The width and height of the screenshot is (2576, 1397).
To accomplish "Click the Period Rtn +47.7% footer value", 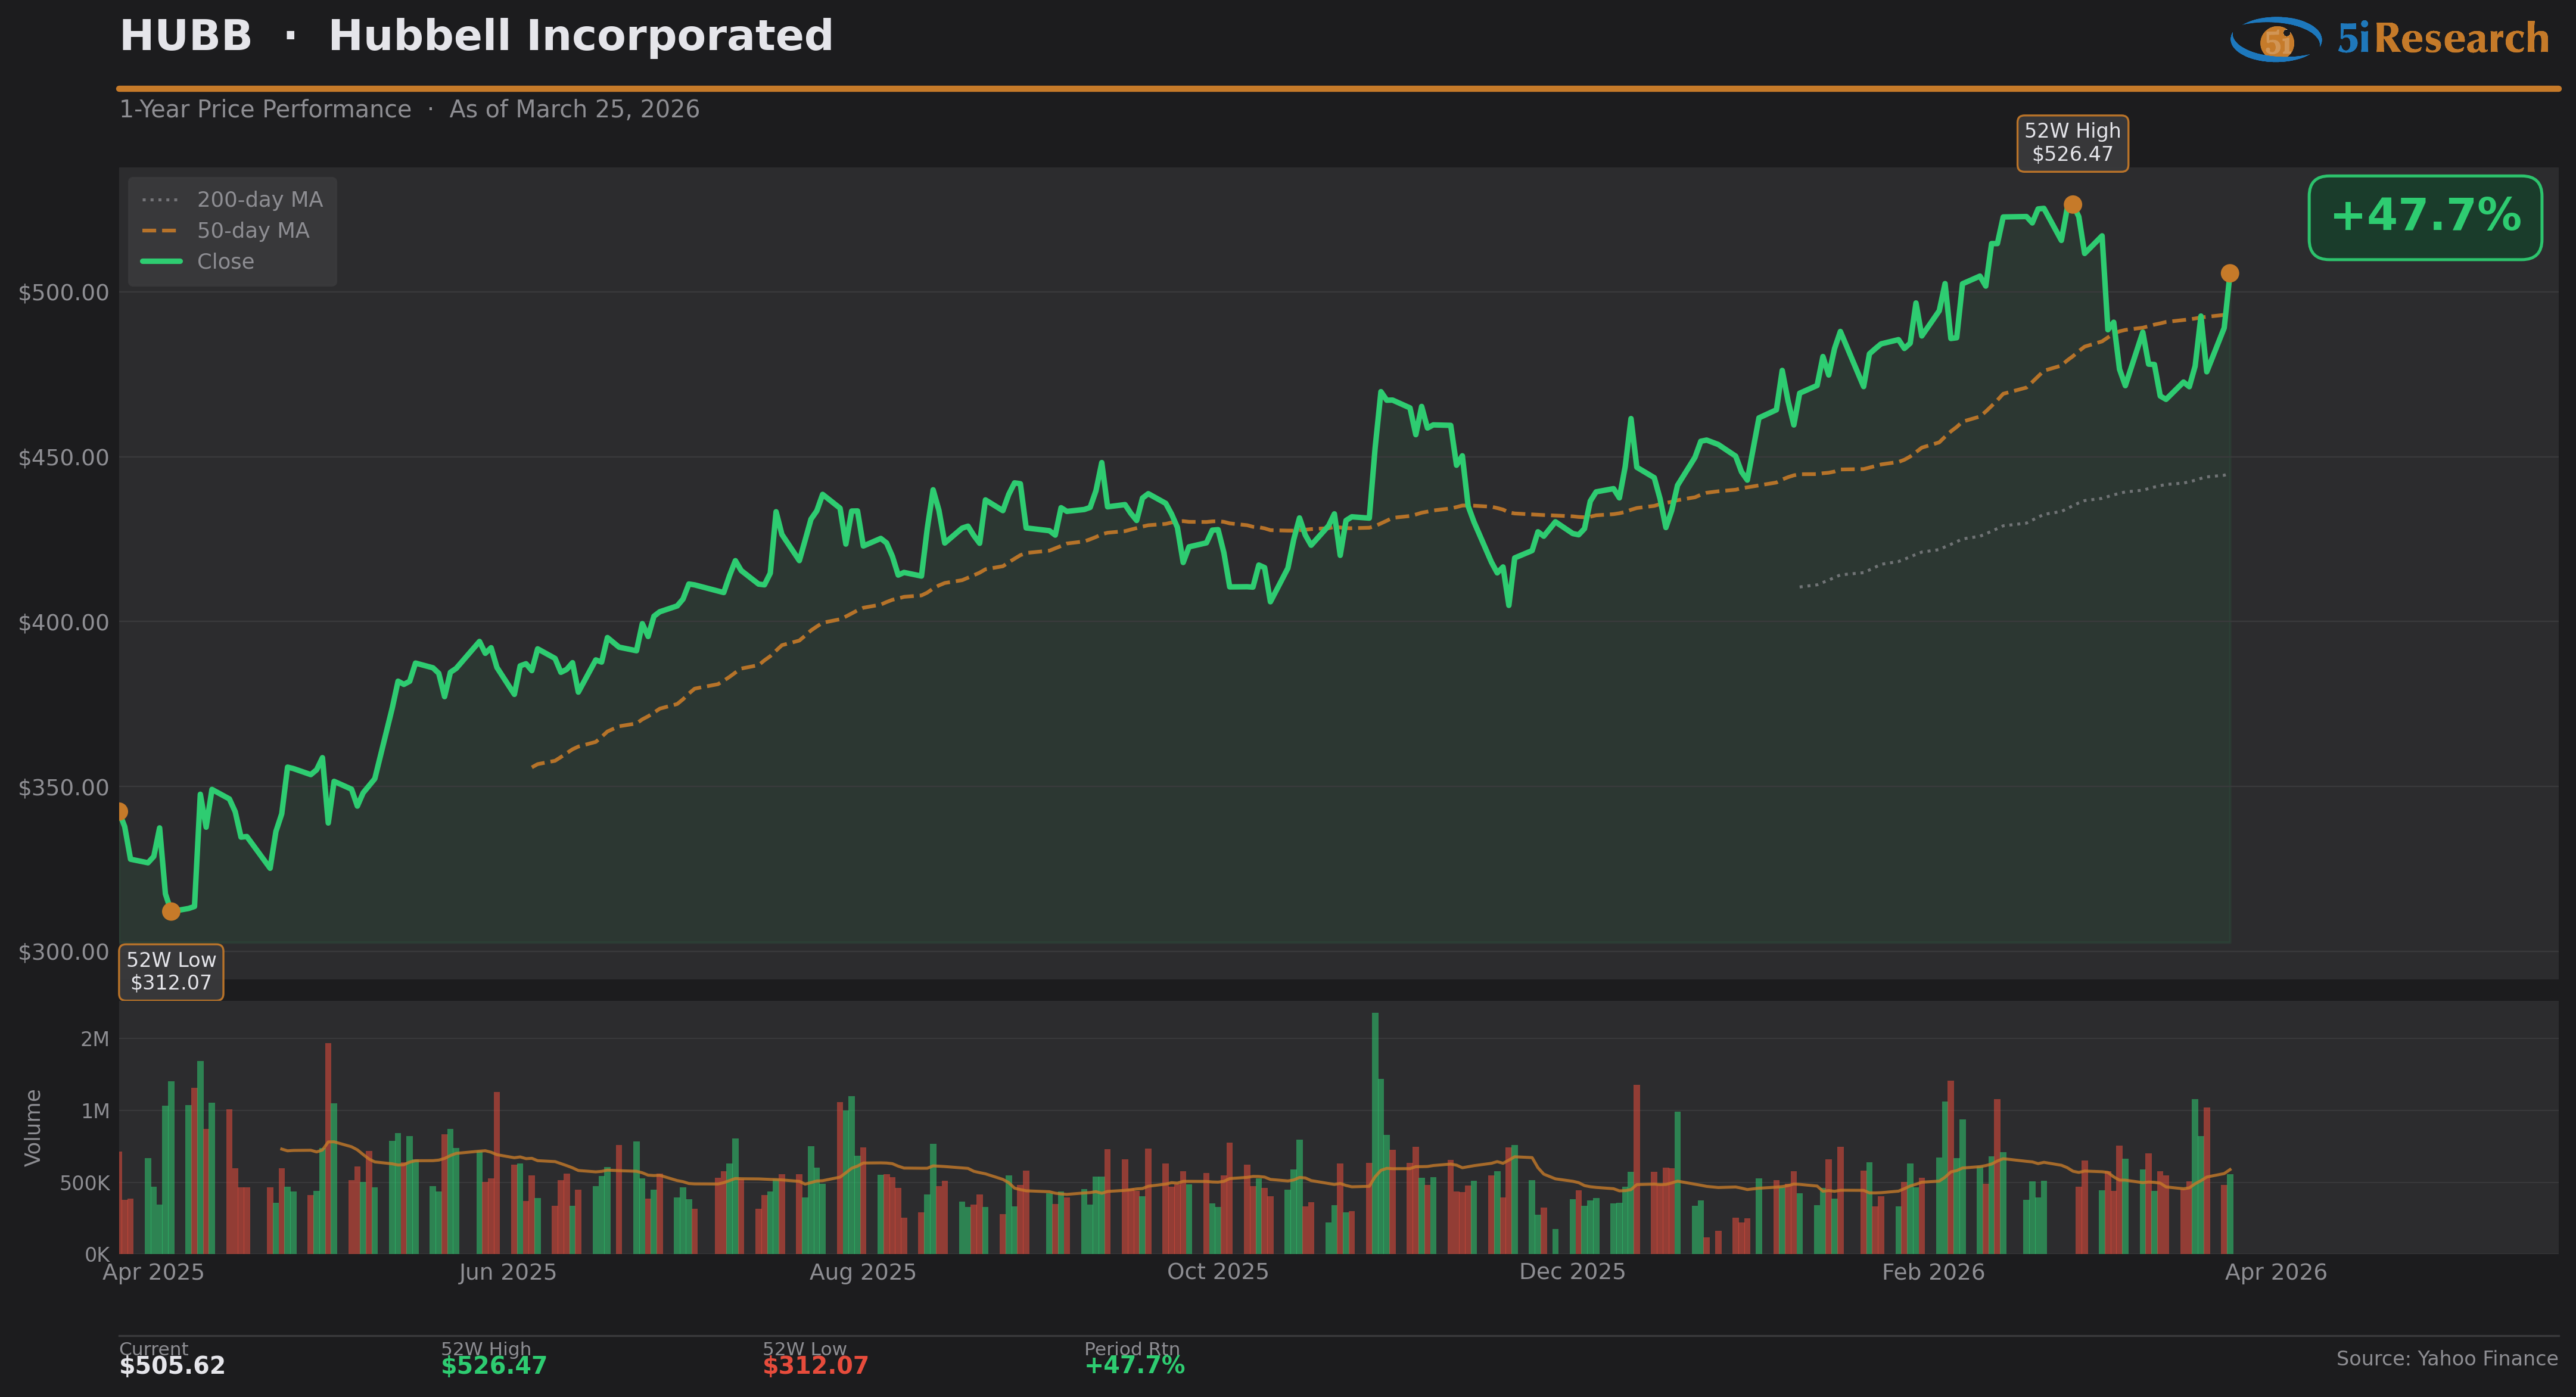I will [1134, 1365].
